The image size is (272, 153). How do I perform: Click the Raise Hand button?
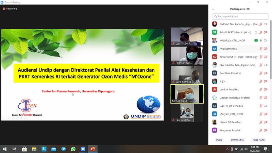click(258, 140)
